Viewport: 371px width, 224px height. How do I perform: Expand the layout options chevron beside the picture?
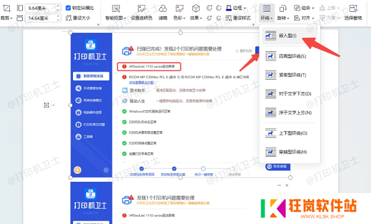click(53, 105)
